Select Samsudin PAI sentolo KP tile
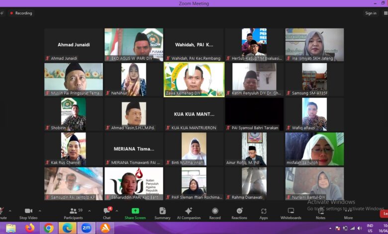The height and width of the screenshot is (234, 388). point(74,184)
